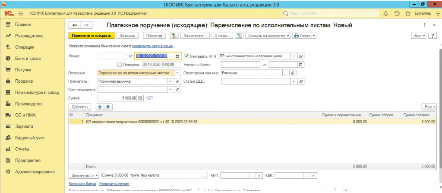
Task: Open the Заполнить >> dropdown
Action: [x=83, y=175]
